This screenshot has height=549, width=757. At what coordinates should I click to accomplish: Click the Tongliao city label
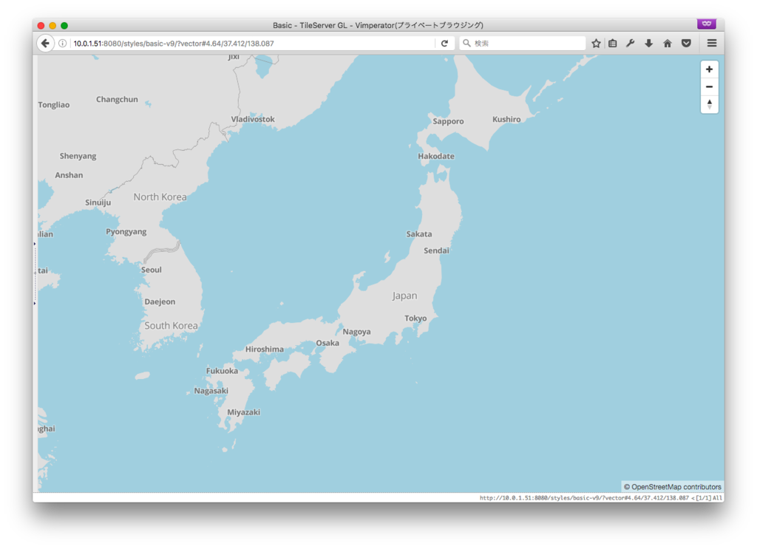tap(54, 105)
